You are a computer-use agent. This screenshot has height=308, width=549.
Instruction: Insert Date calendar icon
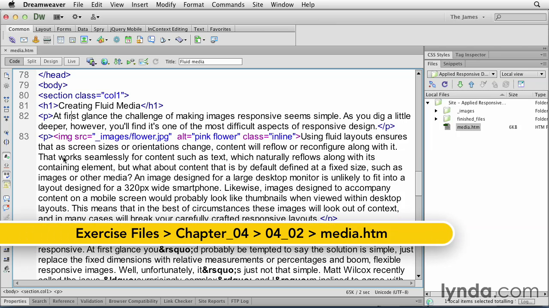[128, 40]
